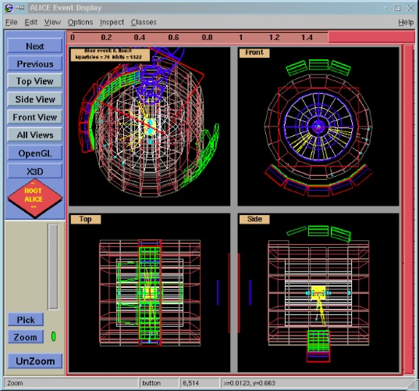419x391 pixels.
Task: Toggle the green Zoom indicator light
Action: [53, 336]
